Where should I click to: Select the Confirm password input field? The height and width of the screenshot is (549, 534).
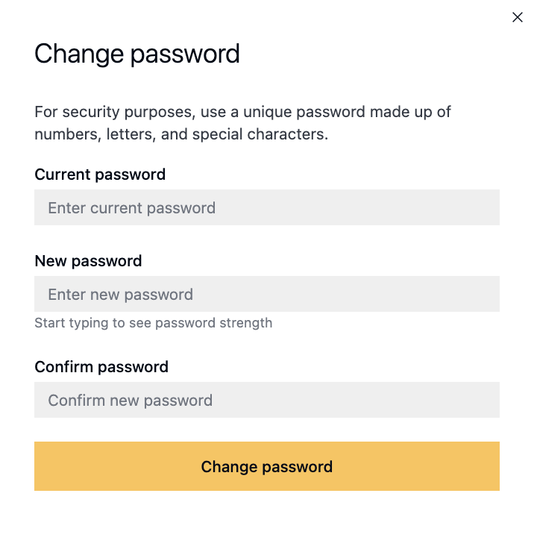click(x=266, y=400)
